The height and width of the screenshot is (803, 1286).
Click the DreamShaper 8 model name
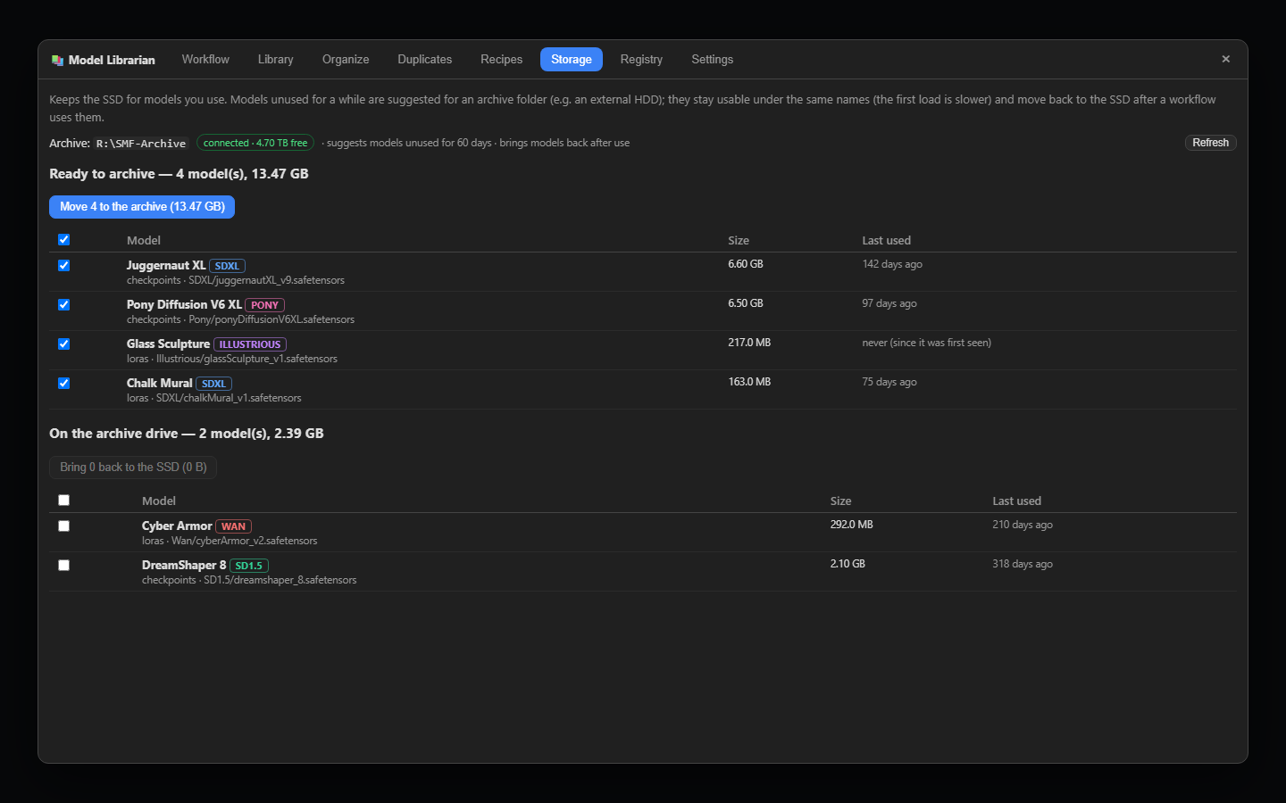pos(184,565)
